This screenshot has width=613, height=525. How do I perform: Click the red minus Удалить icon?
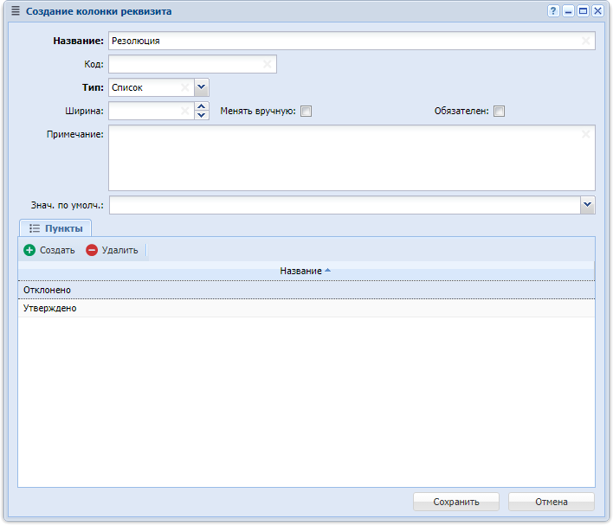click(92, 250)
